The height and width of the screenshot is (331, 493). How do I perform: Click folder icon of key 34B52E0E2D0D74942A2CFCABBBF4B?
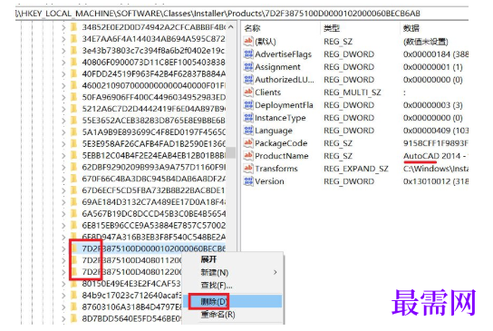click(x=74, y=27)
